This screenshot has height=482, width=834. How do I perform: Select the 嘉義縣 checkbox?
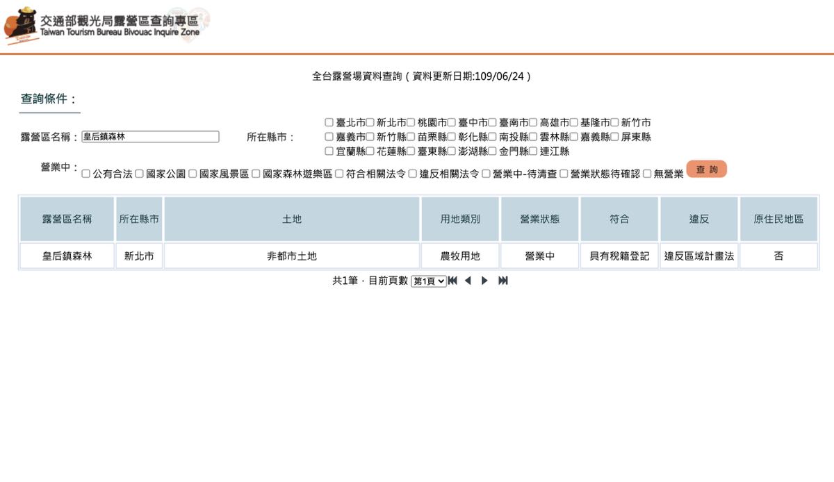point(574,137)
